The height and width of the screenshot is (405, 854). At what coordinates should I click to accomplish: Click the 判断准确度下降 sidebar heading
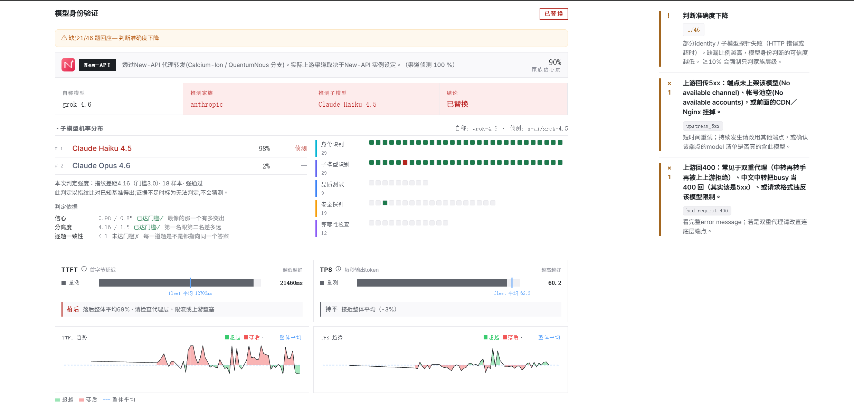[x=705, y=16]
